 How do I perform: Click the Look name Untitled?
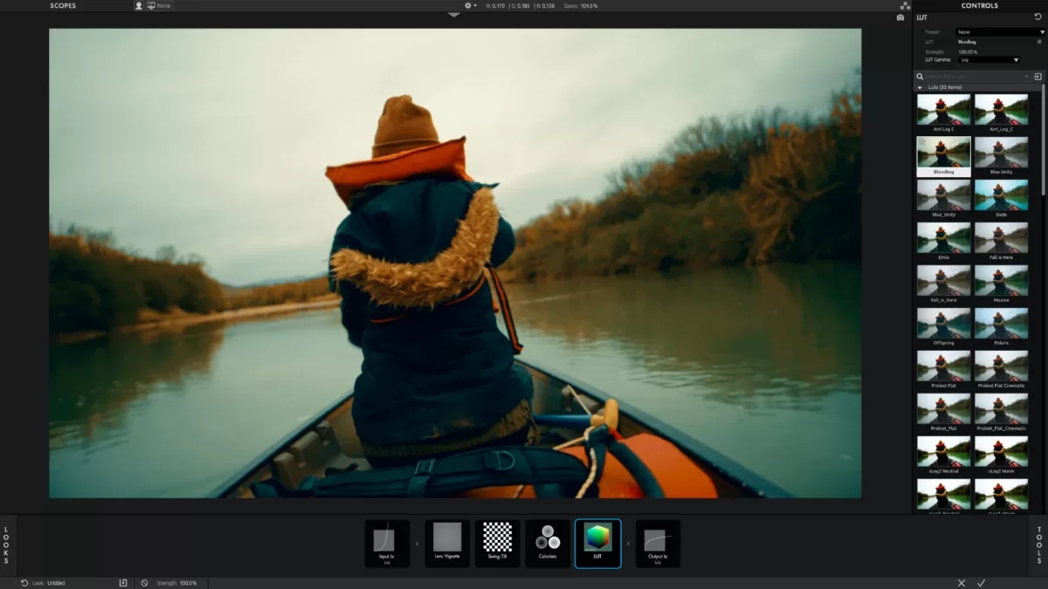(56, 582)
